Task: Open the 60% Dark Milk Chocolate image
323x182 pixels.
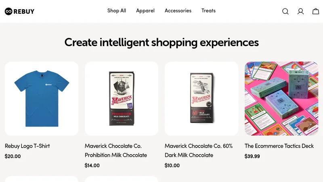Action: pos(201,98)
